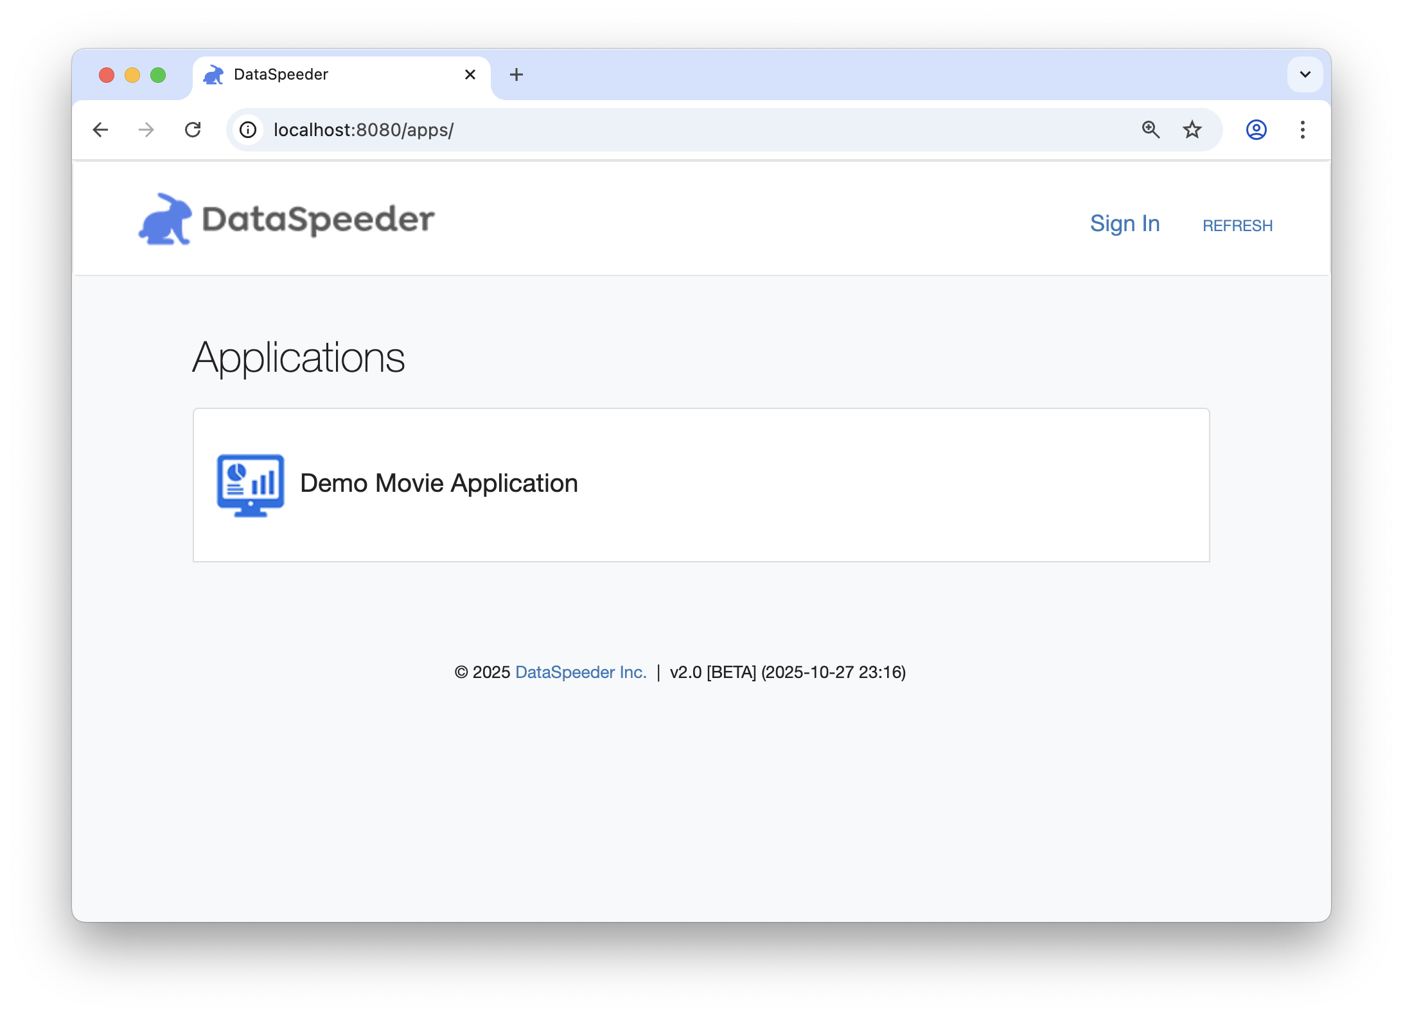Click the DataSpeeder rabbit logo icon

pyautogui.click(x=165, y=220)
